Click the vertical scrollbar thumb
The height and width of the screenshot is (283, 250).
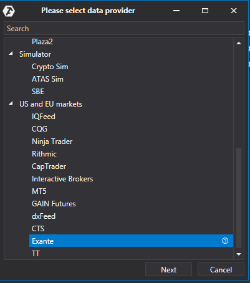tap(239, 198)
